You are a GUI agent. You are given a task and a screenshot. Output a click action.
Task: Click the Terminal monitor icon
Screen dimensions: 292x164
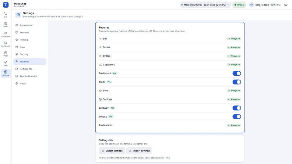point(16,32)
